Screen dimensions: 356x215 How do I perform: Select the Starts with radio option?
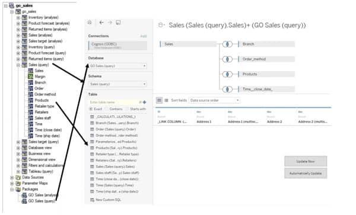pos(136,109)
